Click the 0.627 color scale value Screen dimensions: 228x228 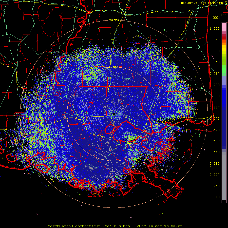tap(215, 107)
